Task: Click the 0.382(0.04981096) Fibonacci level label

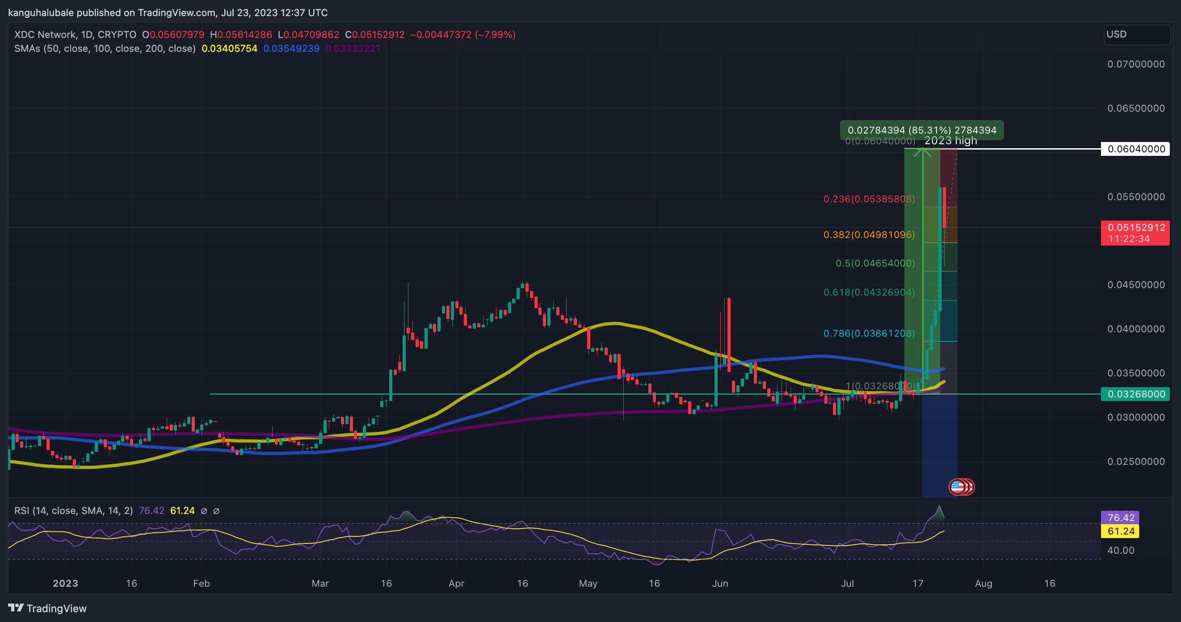Action: pos(869,235)
